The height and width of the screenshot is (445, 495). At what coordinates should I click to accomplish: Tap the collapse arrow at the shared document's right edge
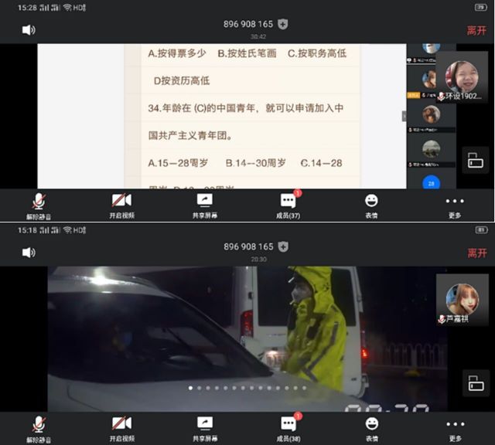pyautogui.click(x=404, y=116)
